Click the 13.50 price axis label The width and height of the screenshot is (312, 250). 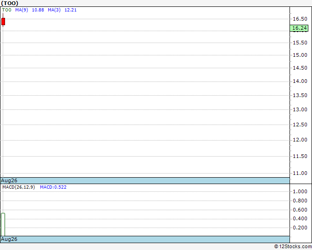coord(300,95)
